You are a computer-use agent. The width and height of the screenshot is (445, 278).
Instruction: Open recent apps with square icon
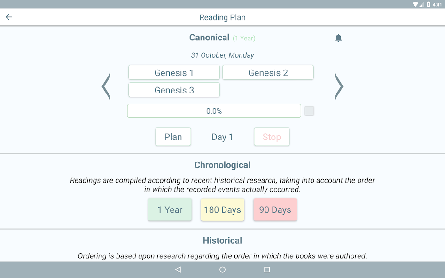click(267, 270)
